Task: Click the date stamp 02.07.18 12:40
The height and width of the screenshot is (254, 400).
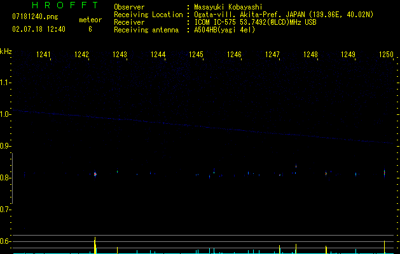Action: [x=39, y=29]
